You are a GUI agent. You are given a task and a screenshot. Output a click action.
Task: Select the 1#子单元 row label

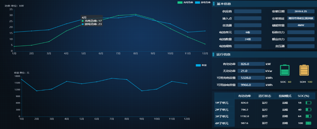[x=222, y=103]
